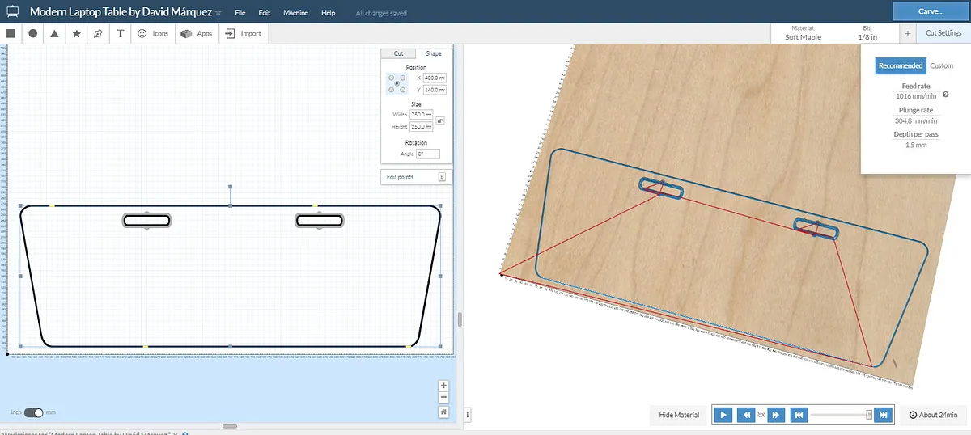Toggle inch/mm unit switch
The image size is (971, 435).
[x=33, y=412]
